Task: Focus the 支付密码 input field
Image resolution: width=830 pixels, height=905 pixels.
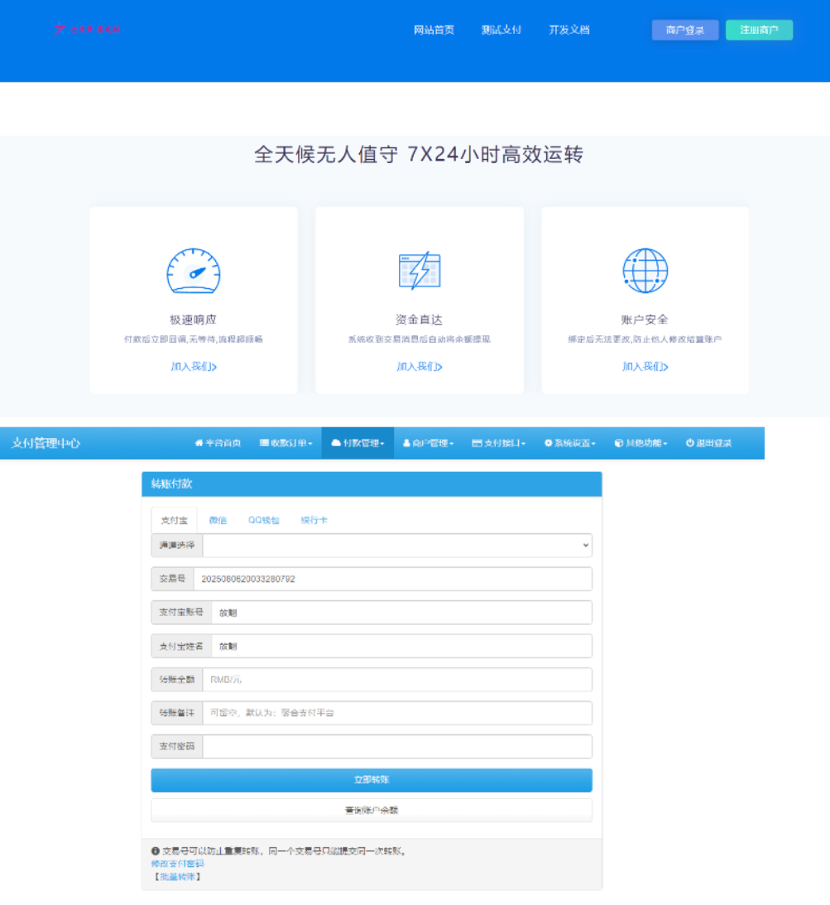Action: click(x=397, y=746)
